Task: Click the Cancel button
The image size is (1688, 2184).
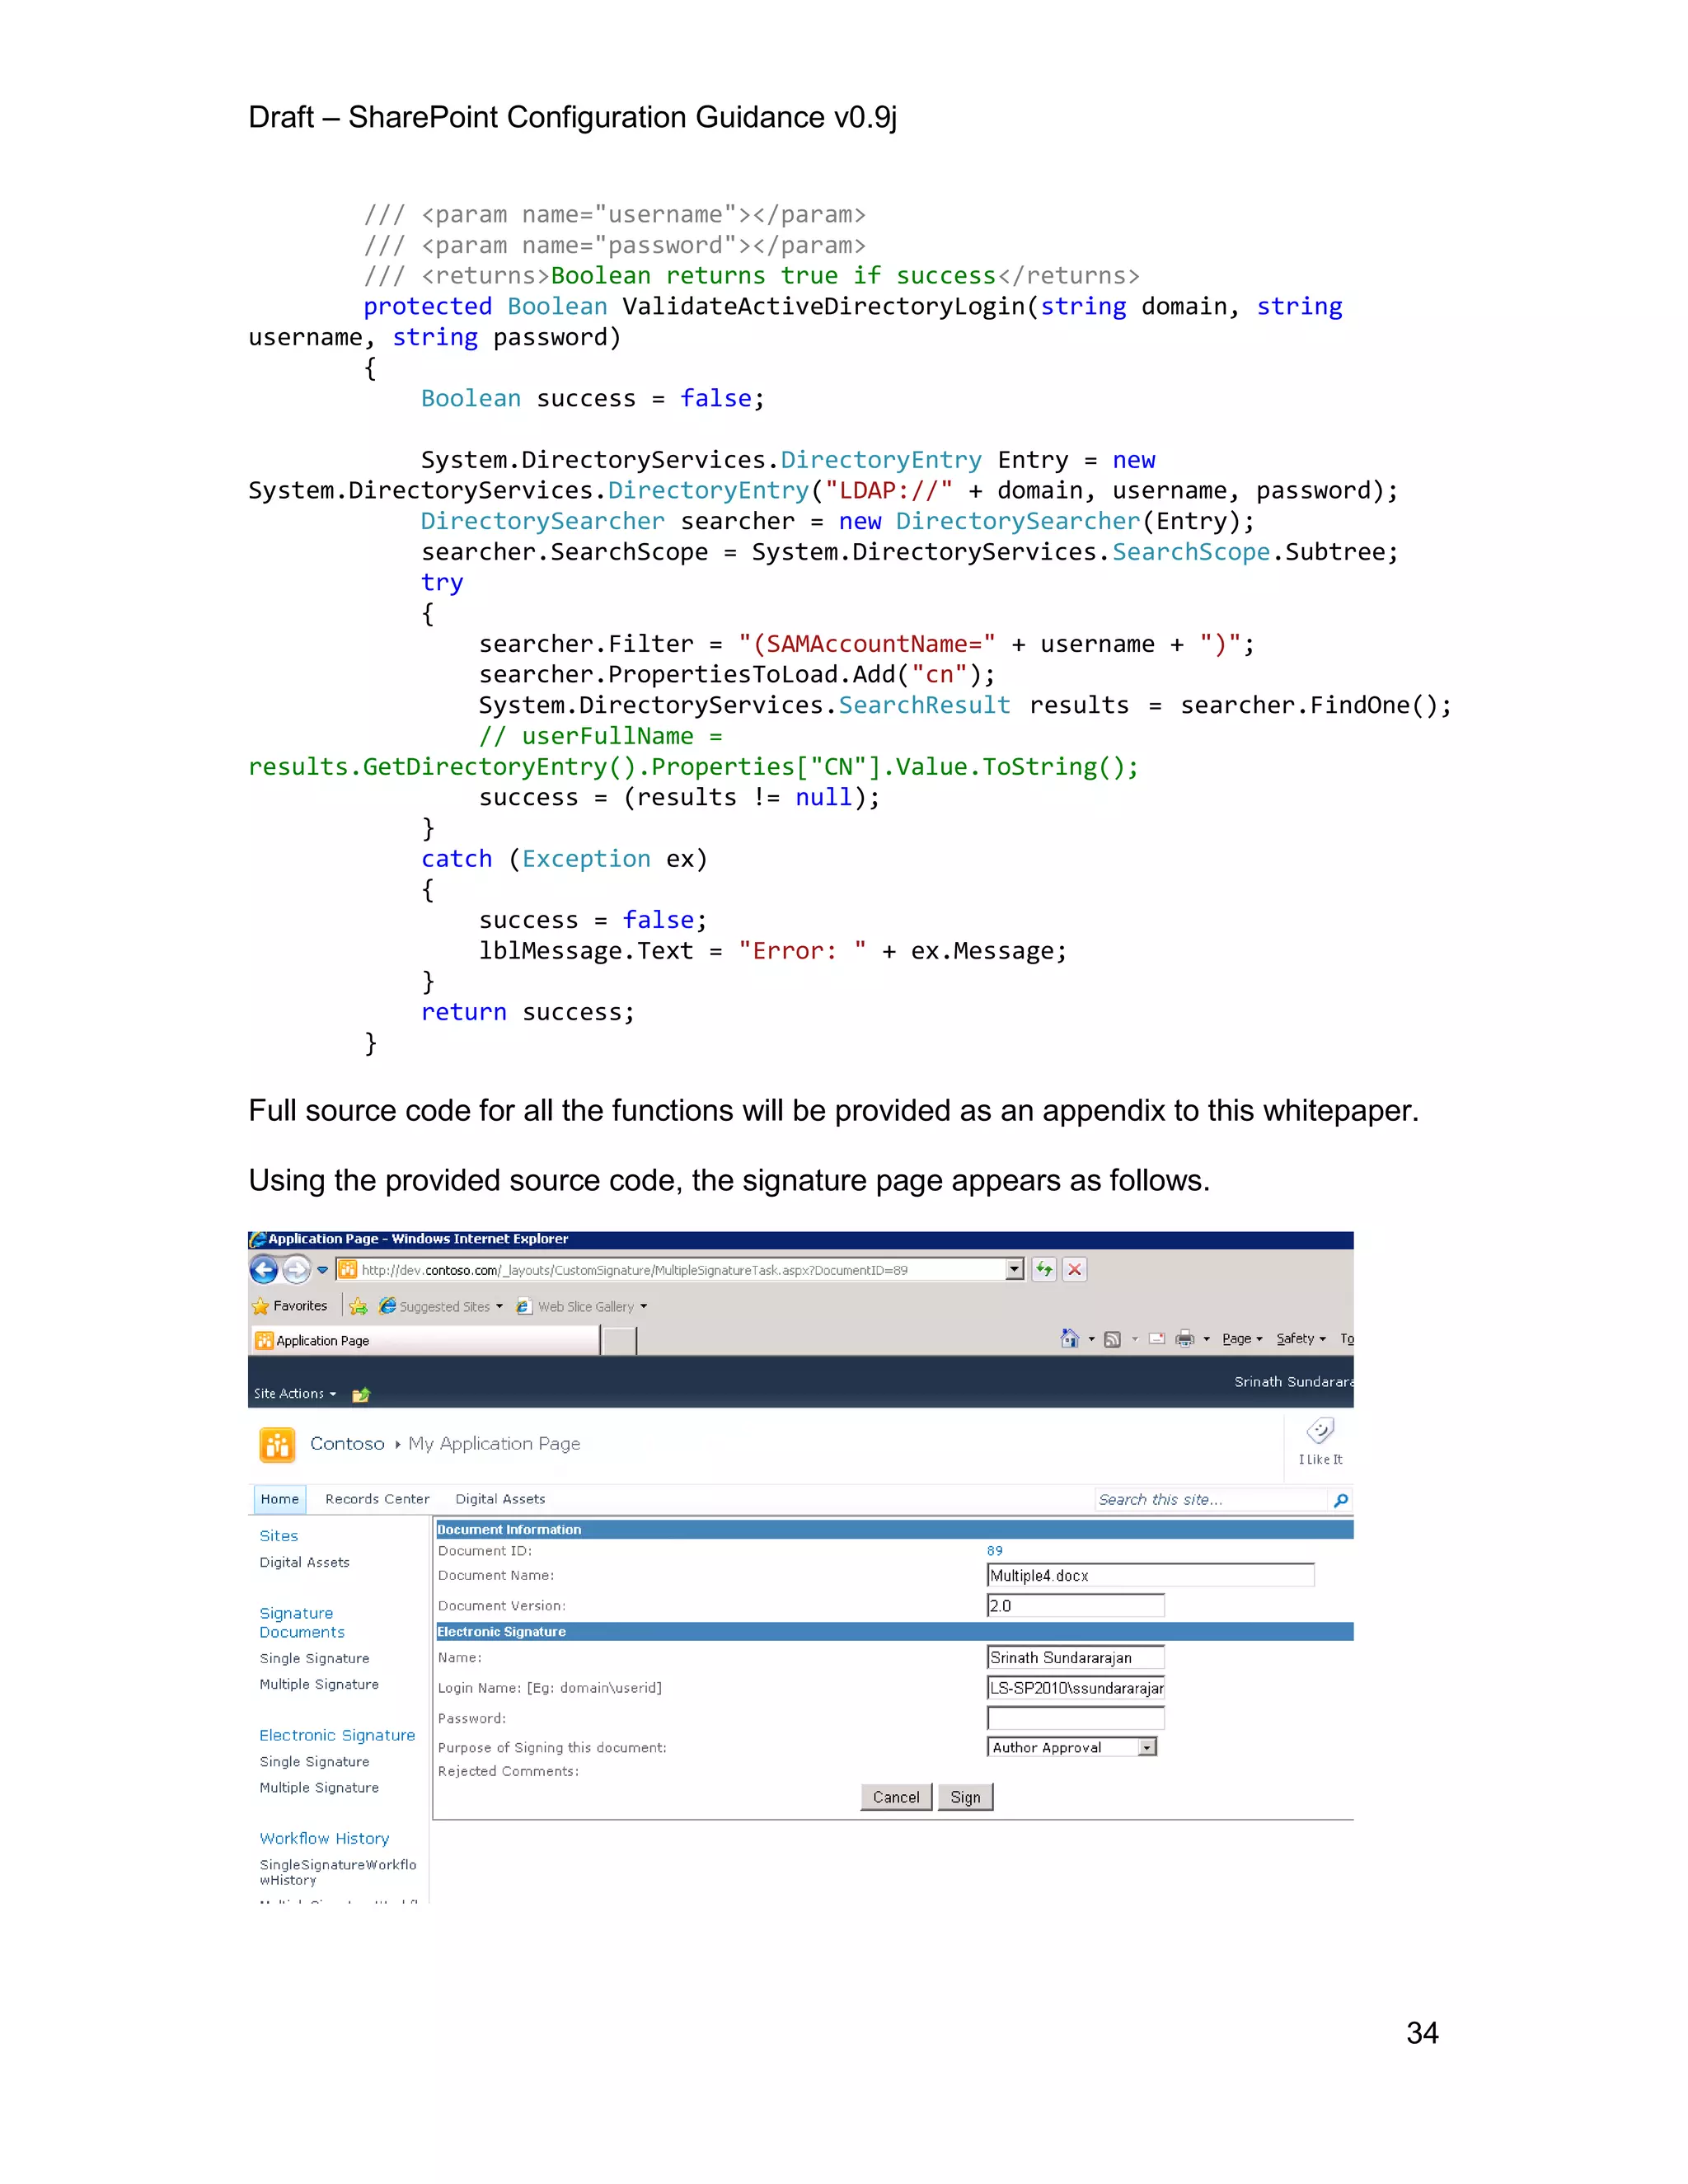Action: tap(896, 1797)
